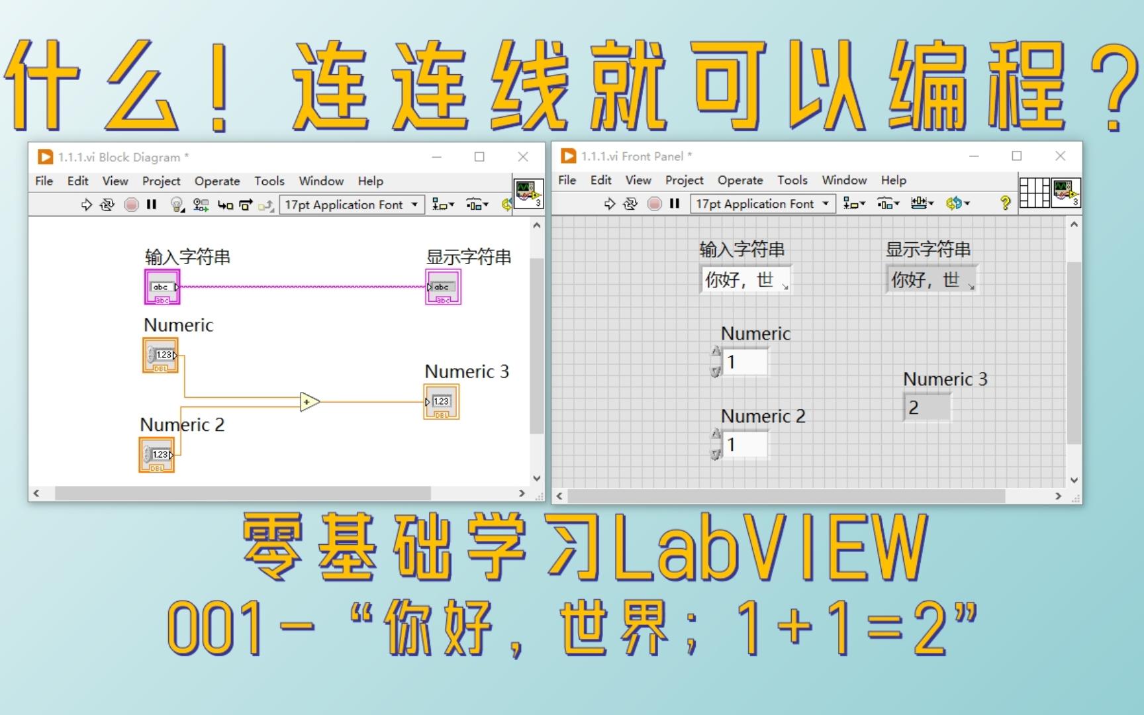Open Operate menu in Block Diagram window

pos(217,181)
